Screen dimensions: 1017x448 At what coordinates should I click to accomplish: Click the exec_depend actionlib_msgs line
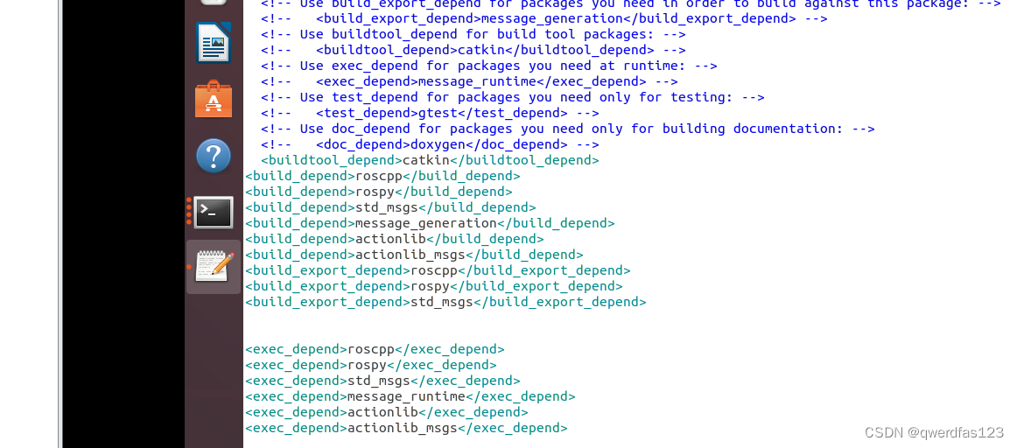pyautogui.click(x=406, y=427)
